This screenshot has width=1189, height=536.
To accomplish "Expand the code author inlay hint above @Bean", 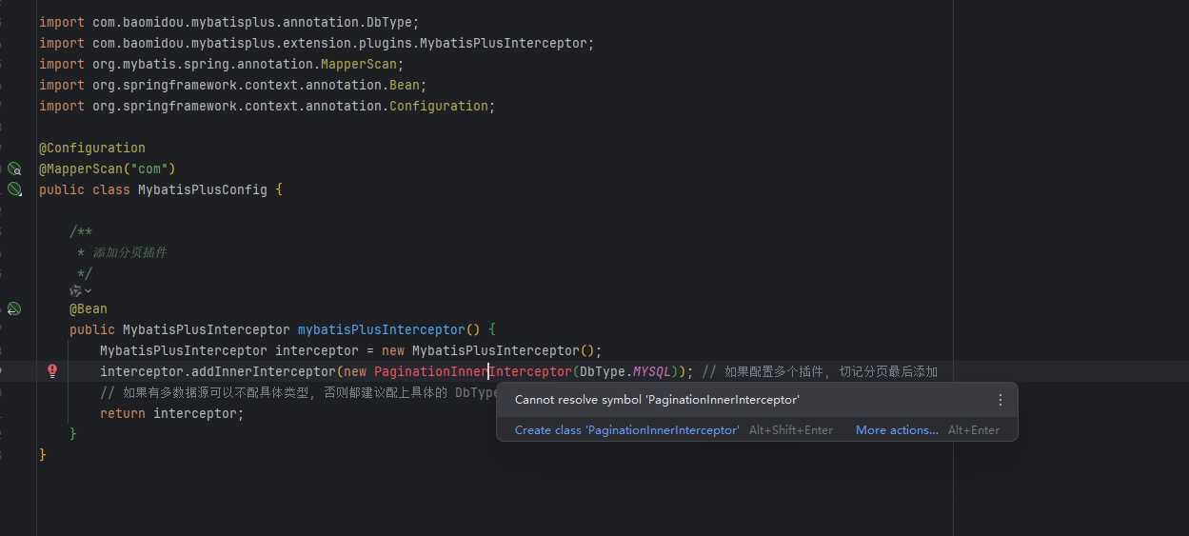I will [81, 290].
